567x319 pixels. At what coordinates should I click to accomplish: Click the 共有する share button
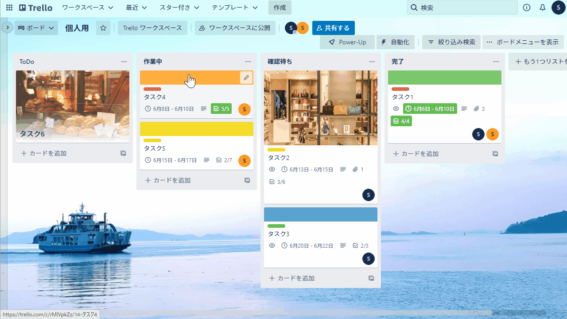(x=334, y=28)
